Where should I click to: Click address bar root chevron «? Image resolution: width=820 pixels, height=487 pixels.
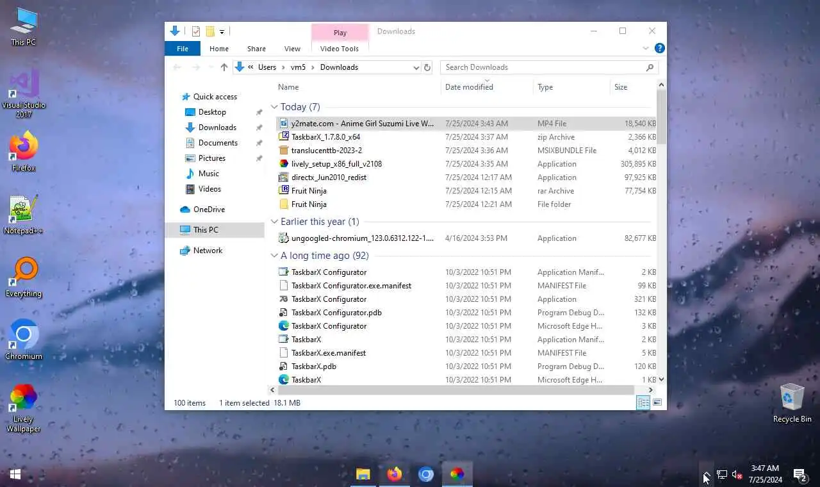[251, 67]
